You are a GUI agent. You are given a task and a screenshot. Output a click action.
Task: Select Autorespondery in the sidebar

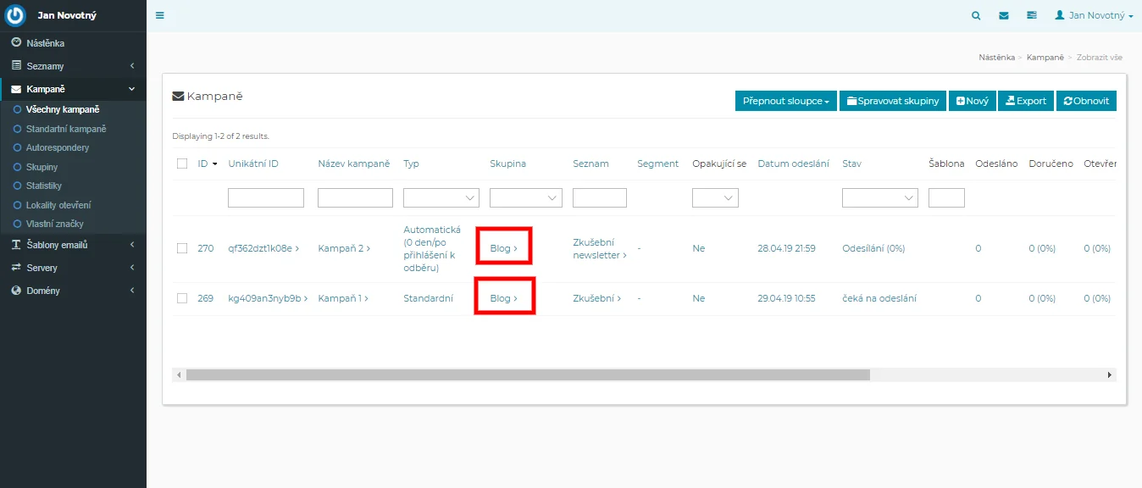pos(57,147)
